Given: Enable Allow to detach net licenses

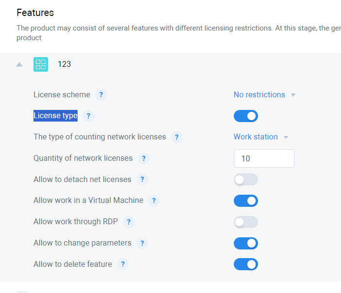Looking at the screenshot, I should pyautogui.click(x=246, y=180).
